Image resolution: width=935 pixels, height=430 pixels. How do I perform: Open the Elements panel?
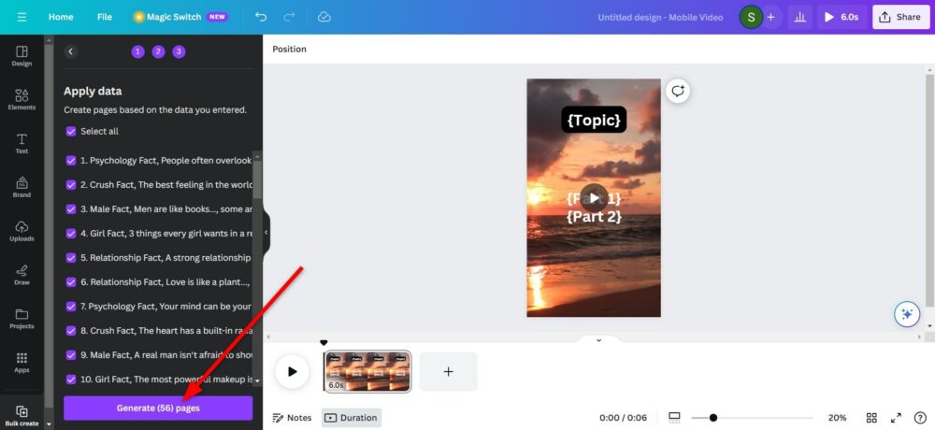[x=22, y=100]
